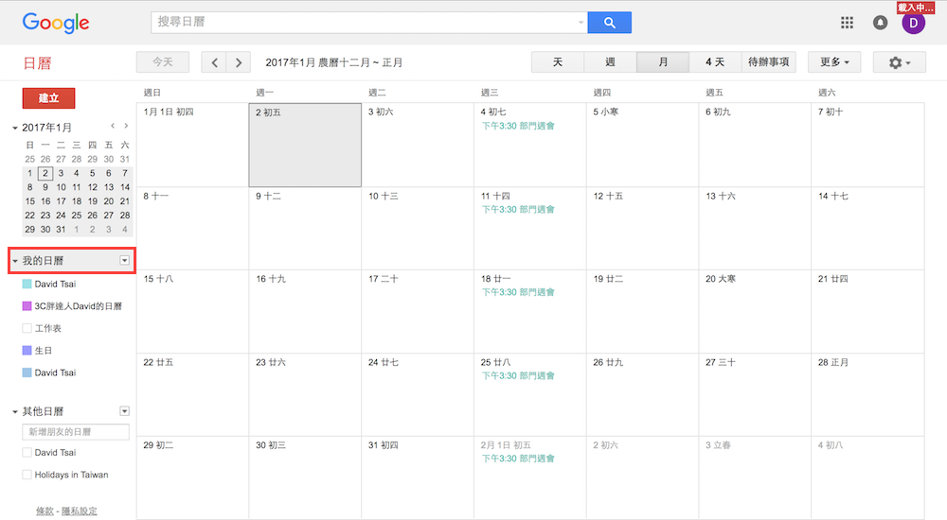Click the purple 3C胖達人David的日曆 color swatch
Screen dimensions: 947x520
click(27, 306)
